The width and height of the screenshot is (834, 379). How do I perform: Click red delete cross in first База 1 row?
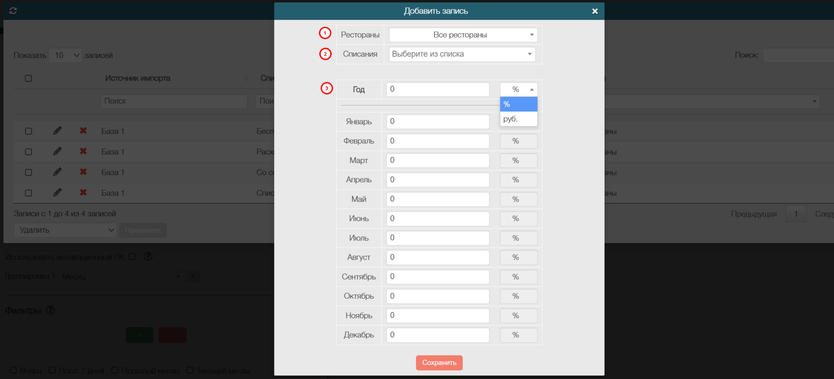point(83,131)
